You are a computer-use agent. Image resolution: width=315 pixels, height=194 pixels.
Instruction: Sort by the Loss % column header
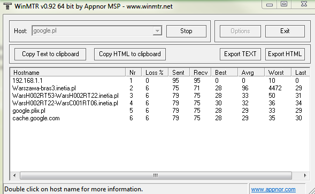tap(155, 73)
